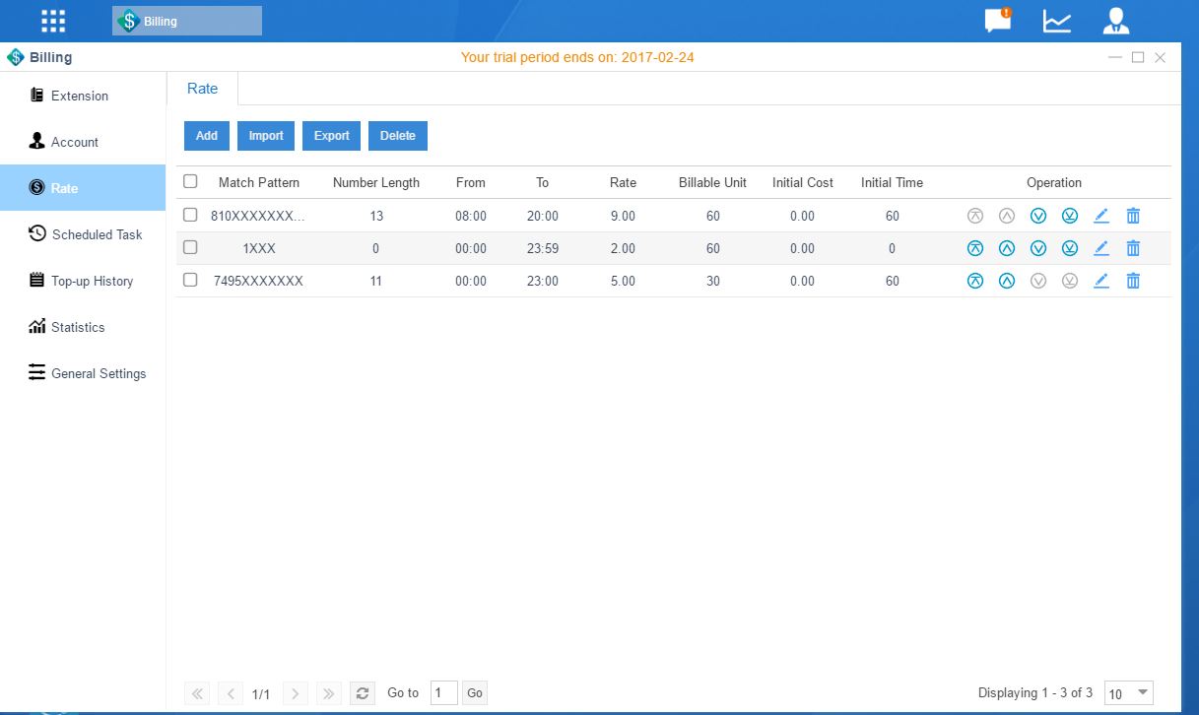Screen dimensions: 1199x715
Task: Refresh the rate list
Action: coord(363,693)
